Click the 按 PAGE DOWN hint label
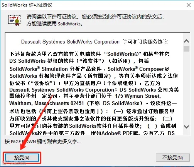The image size is (194, 167). [x=42, y=142]
